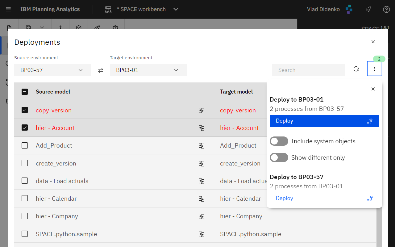
Task: Select target model hier - Company text
Action: [x=241, y=216]
